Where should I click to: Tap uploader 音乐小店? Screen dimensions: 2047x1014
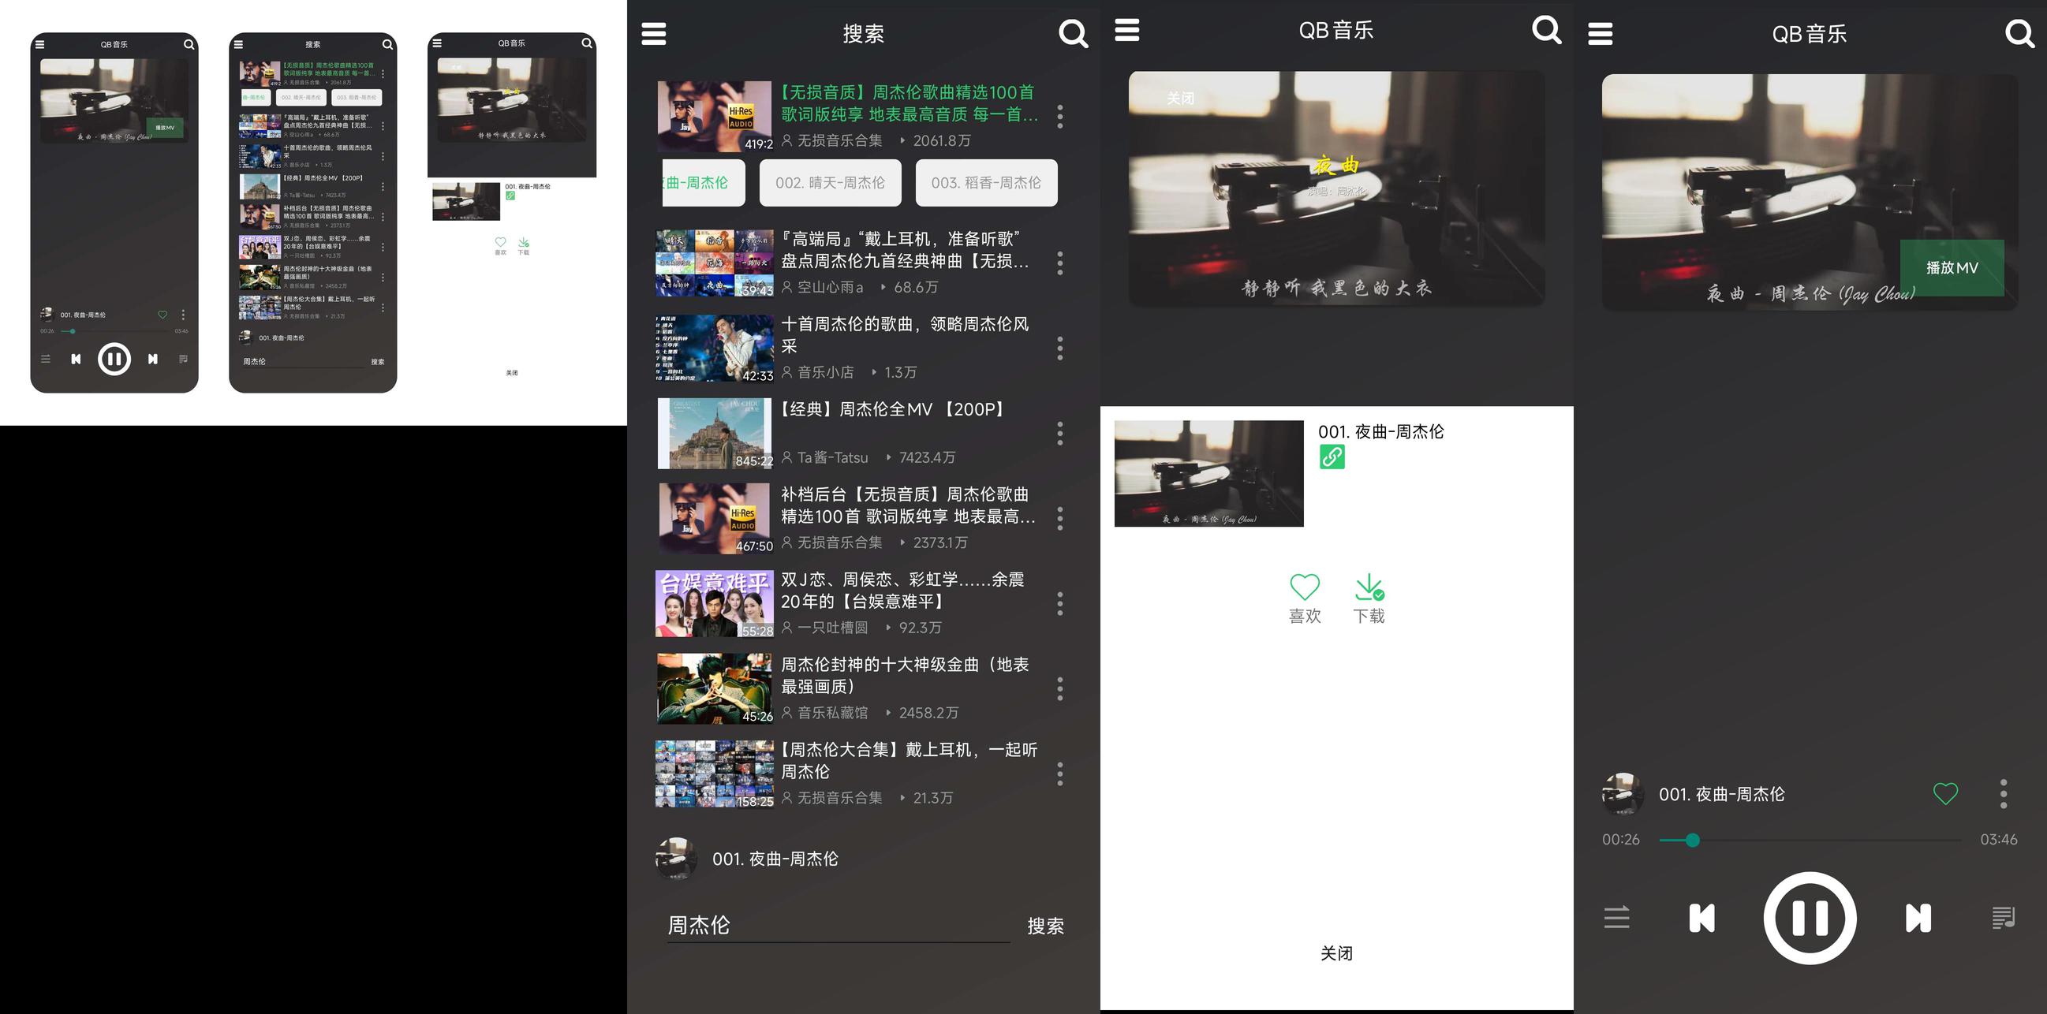(825, 371)
